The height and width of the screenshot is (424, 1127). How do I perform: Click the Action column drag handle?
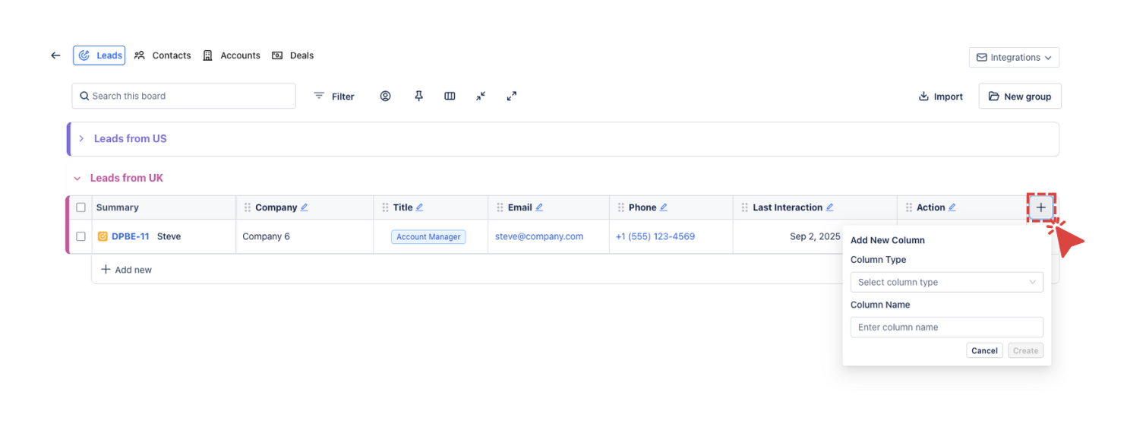pyautogui.click(x=909, y=207)
